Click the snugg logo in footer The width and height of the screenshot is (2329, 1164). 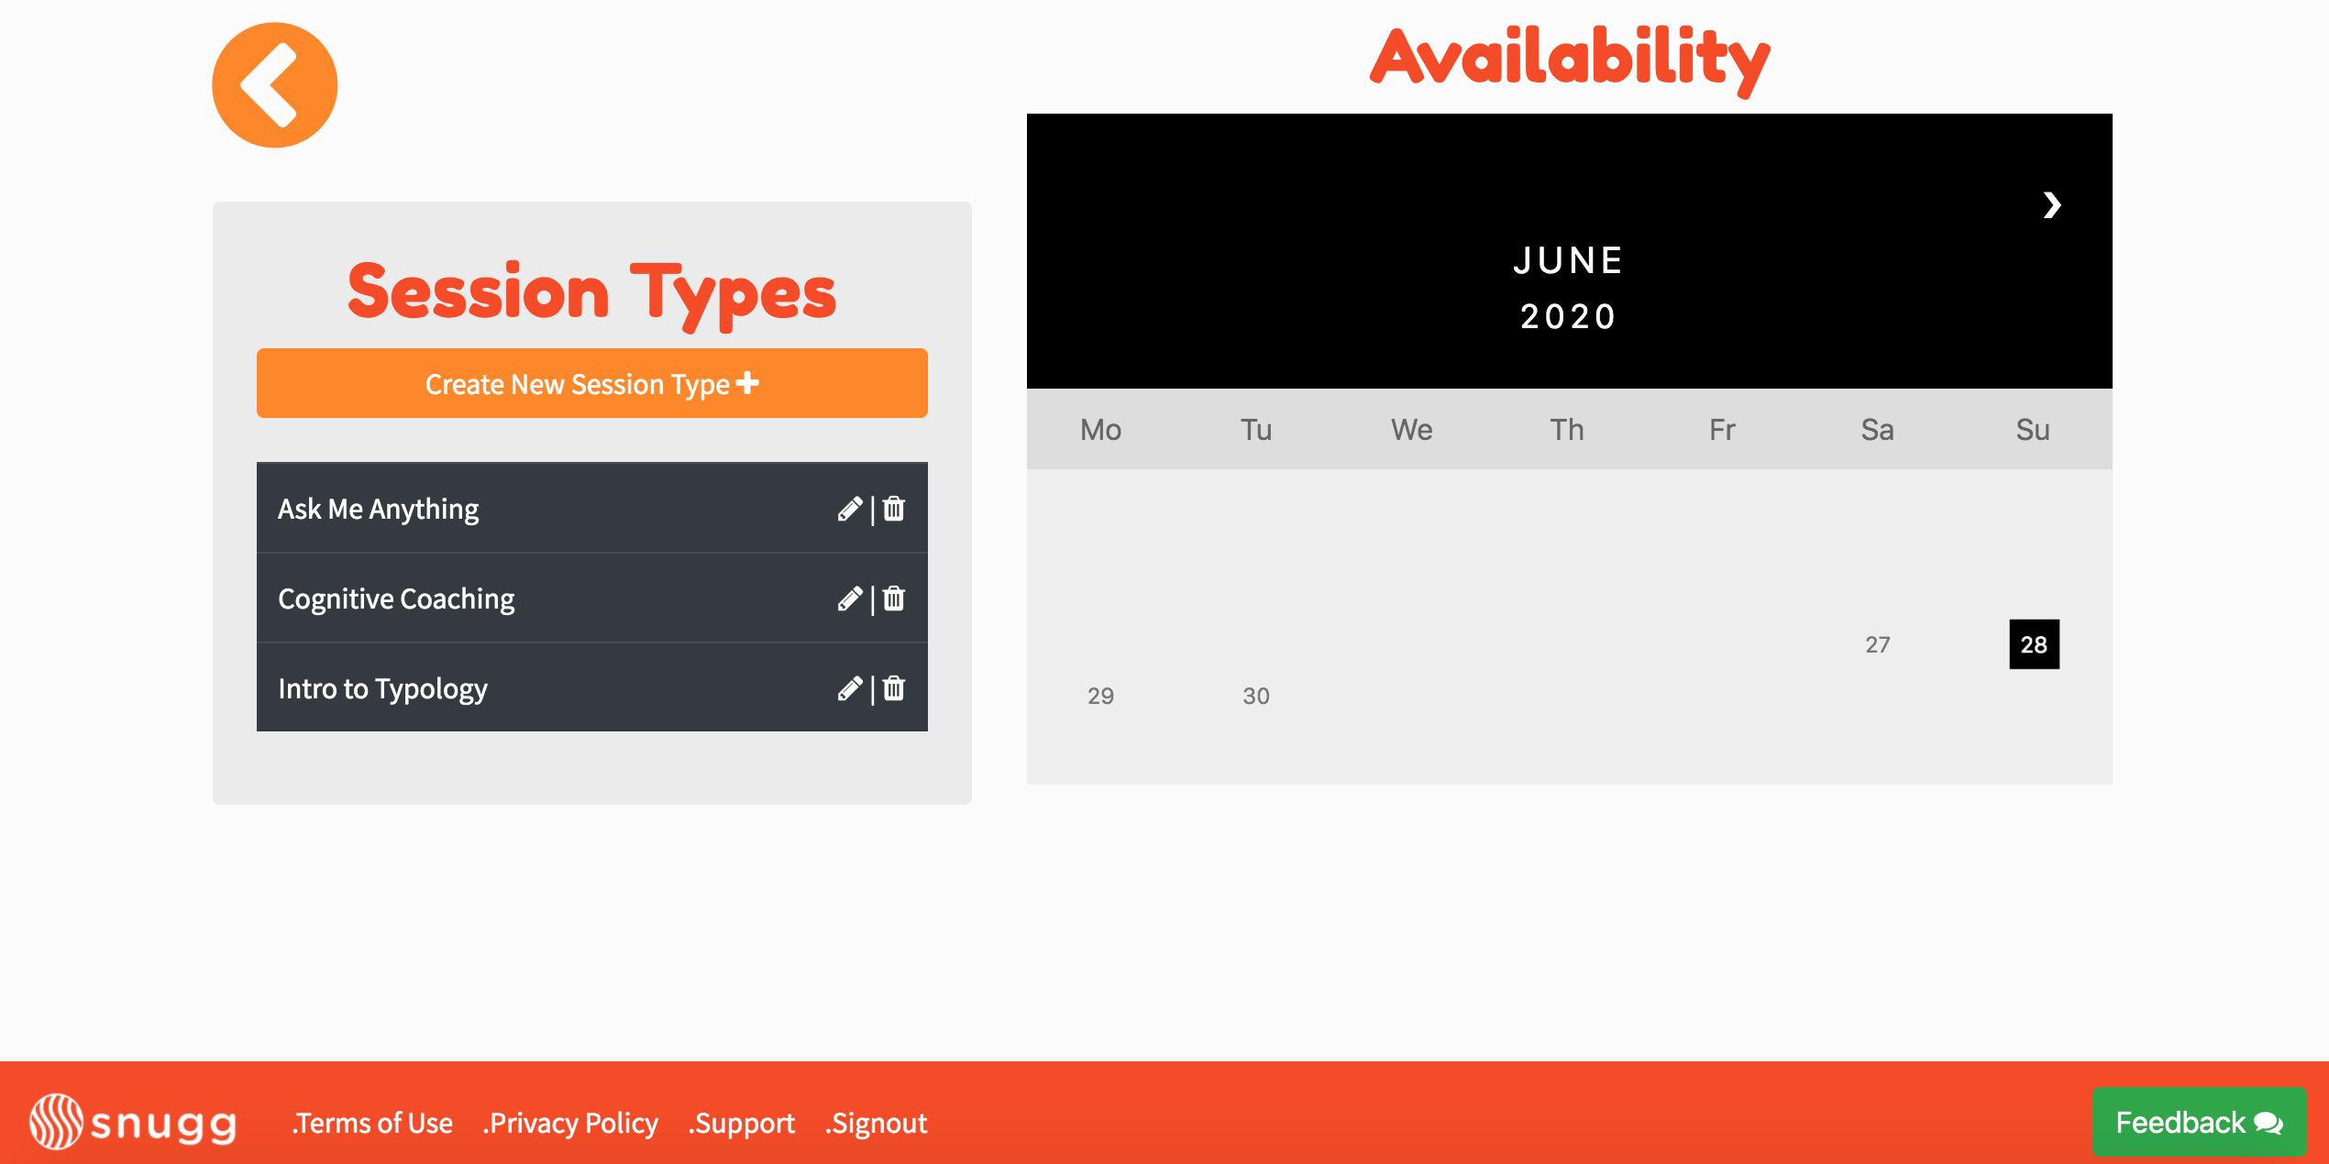pos(134,1122)
